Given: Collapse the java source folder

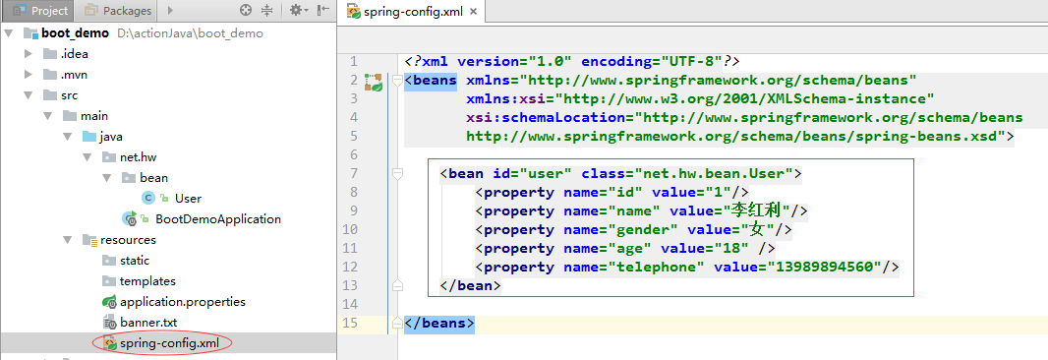Looking at the screenshot, I should [x=68, y=137].
